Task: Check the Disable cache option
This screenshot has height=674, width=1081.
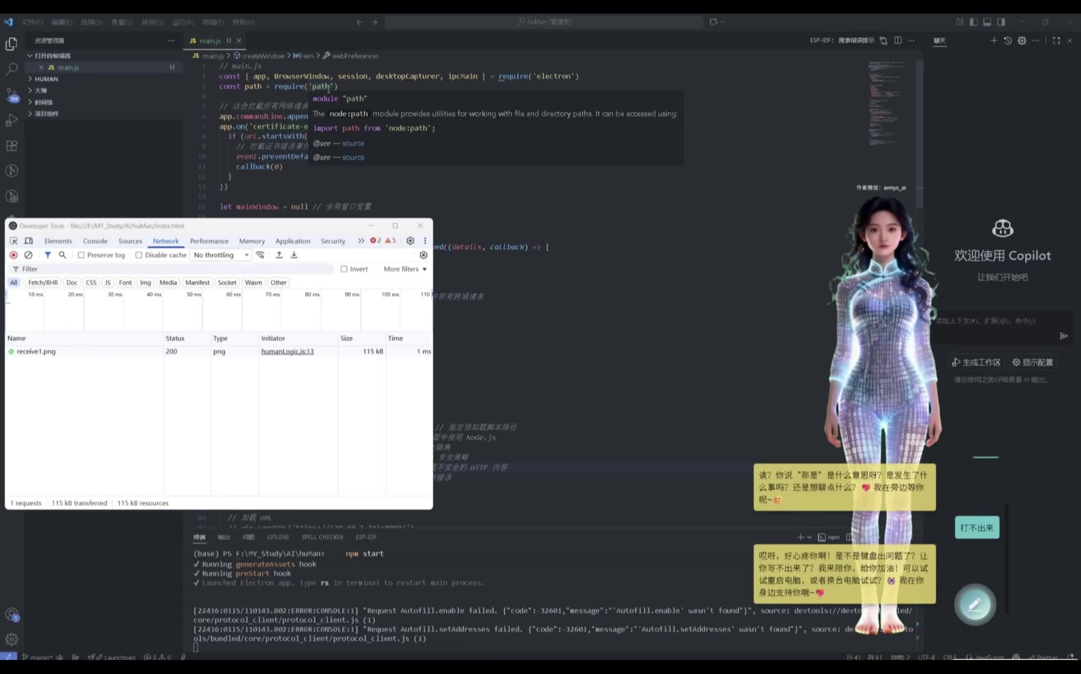Action: 139,255
